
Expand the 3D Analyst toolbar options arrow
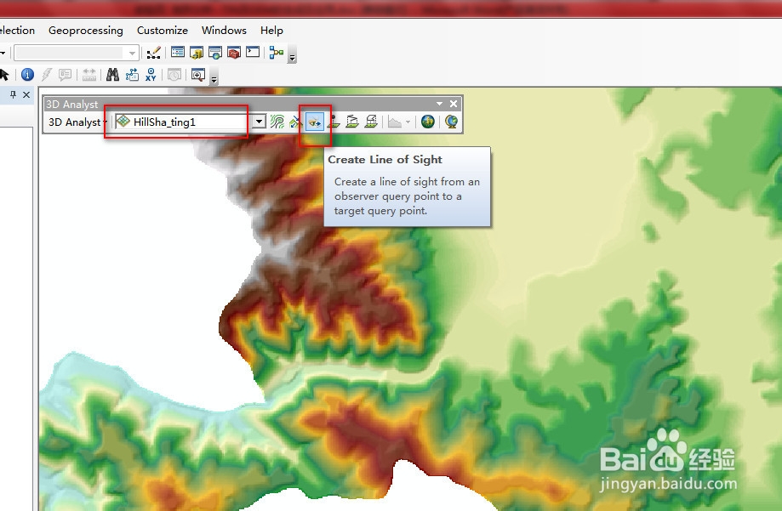pyautogui.click(x=439, y=104)
